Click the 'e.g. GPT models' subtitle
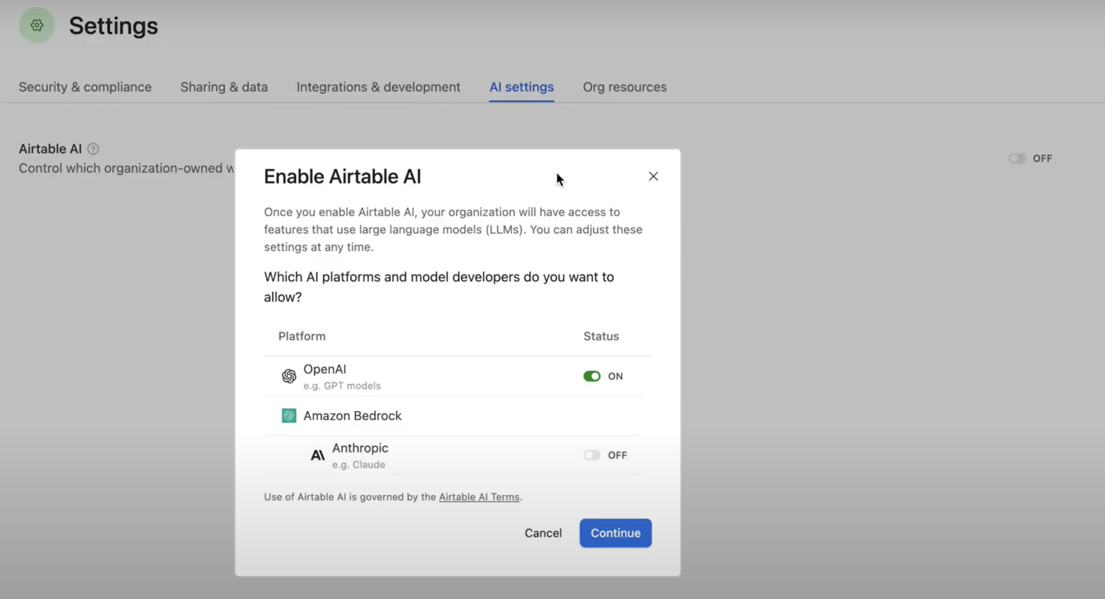The height and width of the screenshot is (599, 1105). coord(342,386)
